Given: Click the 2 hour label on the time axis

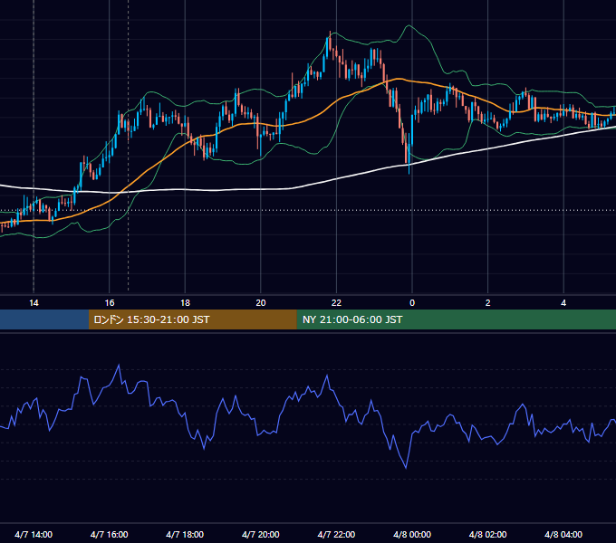Looking at the screenshot, I should [487, 303].
